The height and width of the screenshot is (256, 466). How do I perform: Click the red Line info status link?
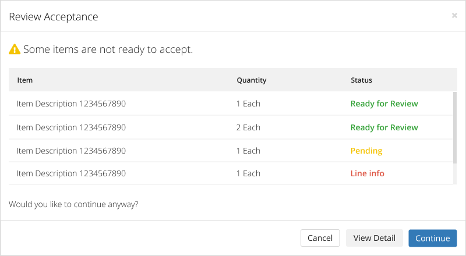(368, 173)
